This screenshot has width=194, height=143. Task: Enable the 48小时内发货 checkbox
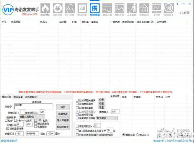16,120
